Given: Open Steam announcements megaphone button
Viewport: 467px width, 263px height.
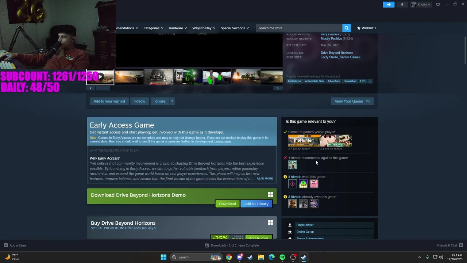Looking at the screenshot, I should pyautogui.click(x=389, y=4).
